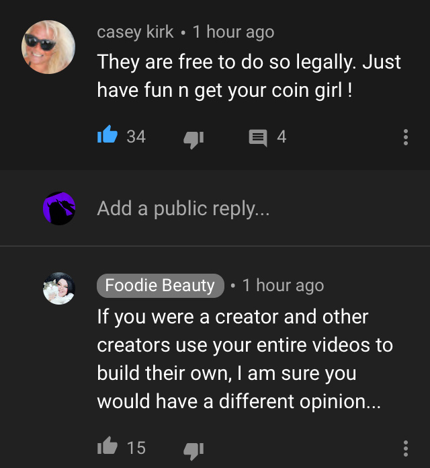Expand Foodie Beauty's truncated reply text
The height and width of the screenshot is (468, 430).
245,359
